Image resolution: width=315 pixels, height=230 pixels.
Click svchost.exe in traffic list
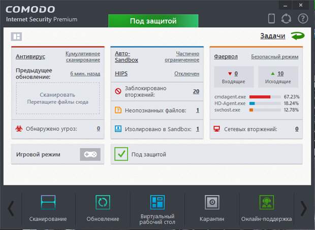(227, 110)
